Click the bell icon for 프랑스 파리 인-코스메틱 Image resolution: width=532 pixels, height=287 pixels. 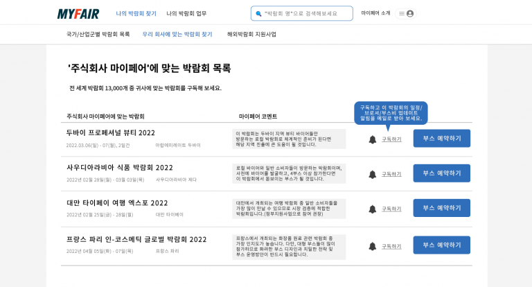pyautogui.click(x=373, y=246)
